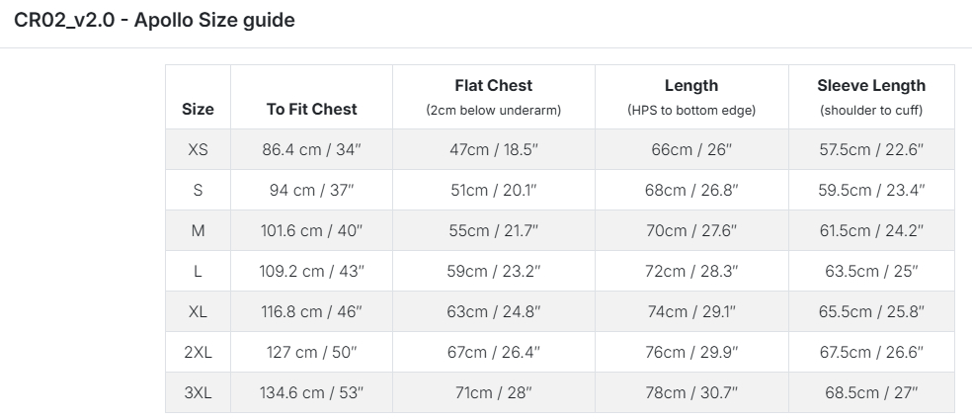Click the 127 cm / 50″ chest cell

coord(311,352)
